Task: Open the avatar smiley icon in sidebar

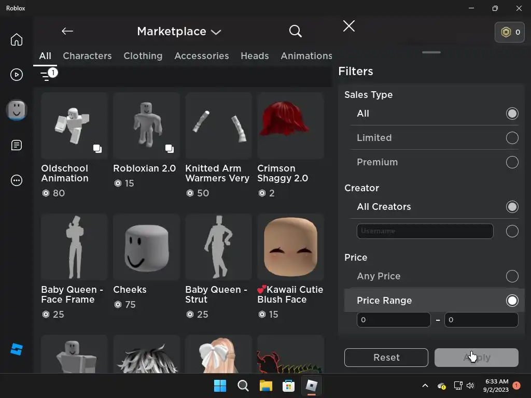Action: point(16,110)
